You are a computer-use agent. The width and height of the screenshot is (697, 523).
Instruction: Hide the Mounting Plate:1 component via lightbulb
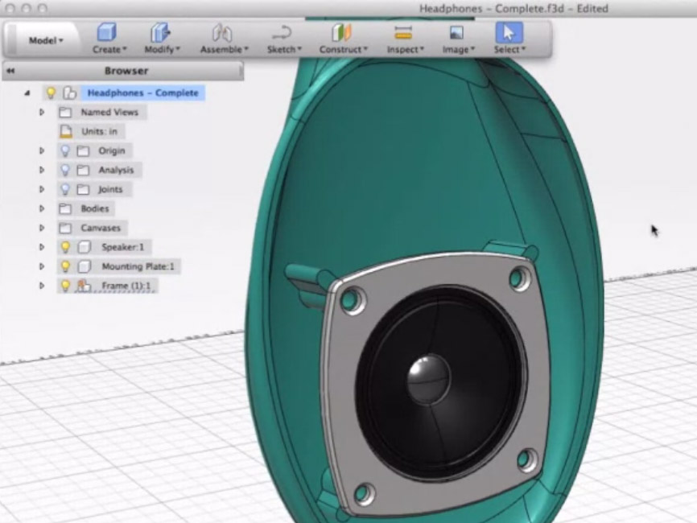pos(65,266)
